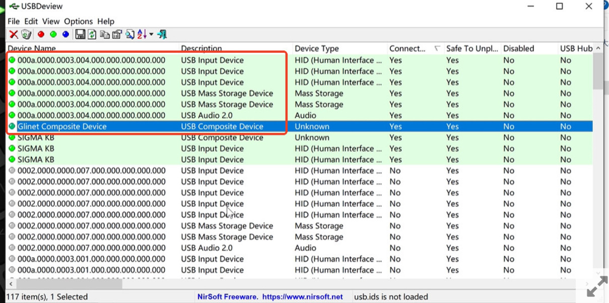Click the Exit door icon in toolbar
The image size is (609, 303).
162,34
